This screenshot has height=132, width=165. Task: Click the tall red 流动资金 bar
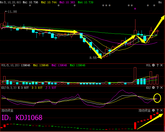135,126
